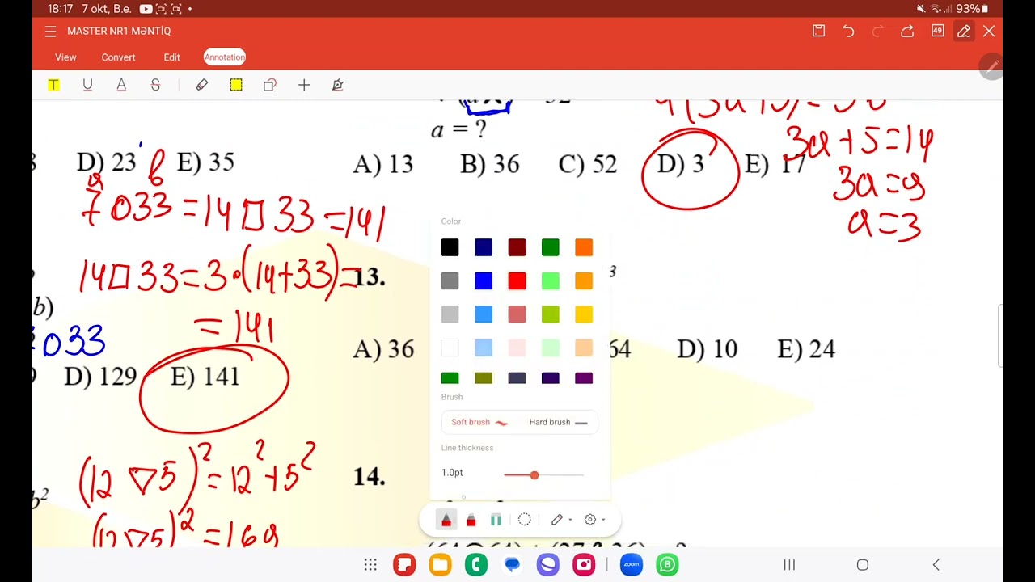This screenshot has height=582, width=1035.
Task: Save the document with the save icon
Action: click(818, 31)
